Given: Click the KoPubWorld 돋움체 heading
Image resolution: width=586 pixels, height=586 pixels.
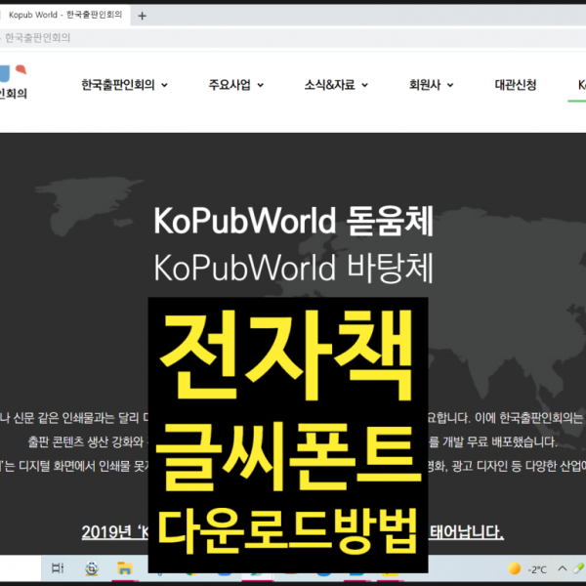Looking at the screenshot, I should [x=294, y=222].
